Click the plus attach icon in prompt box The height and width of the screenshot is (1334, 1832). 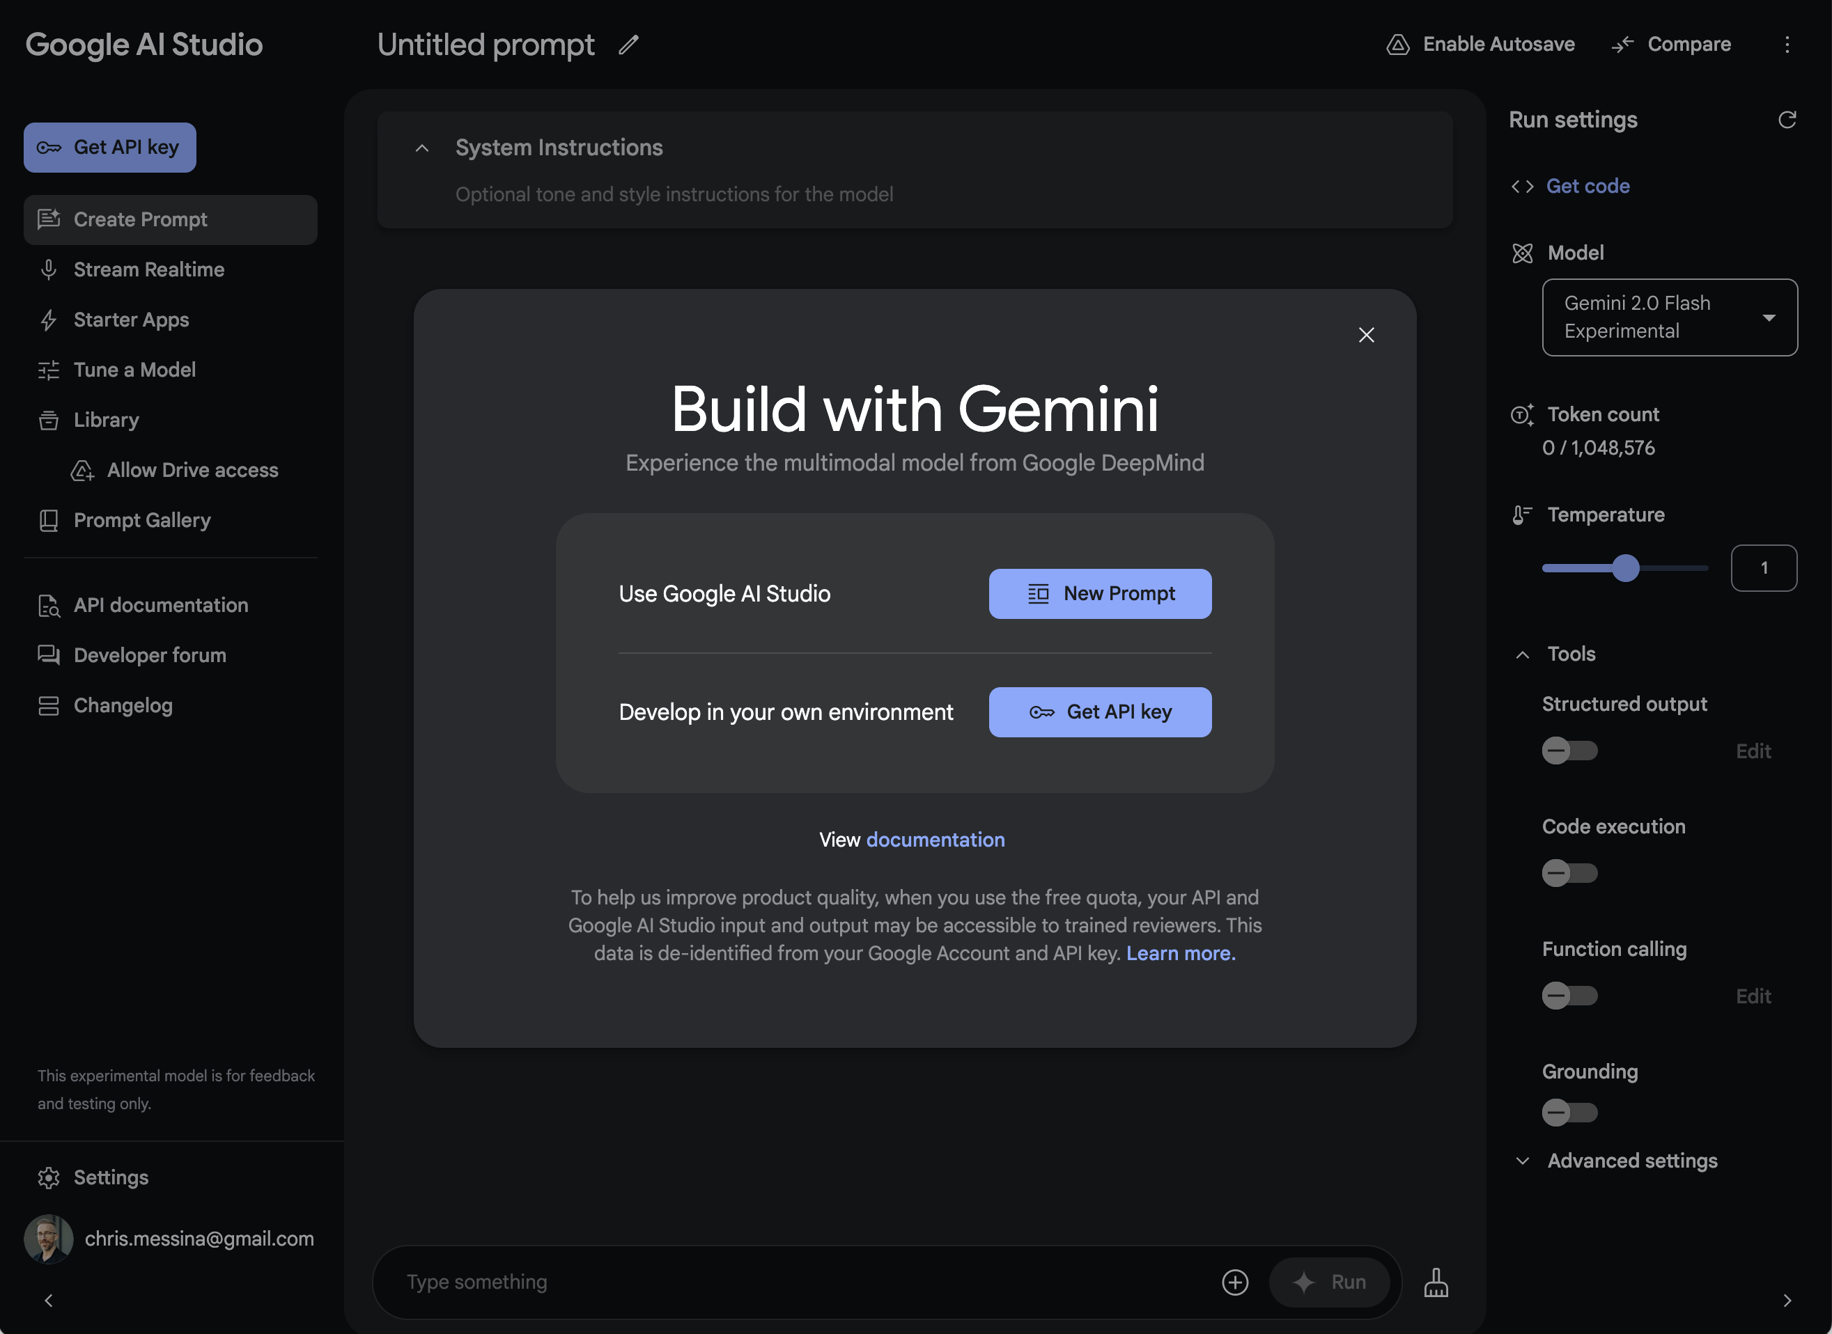(1234, 1282)
